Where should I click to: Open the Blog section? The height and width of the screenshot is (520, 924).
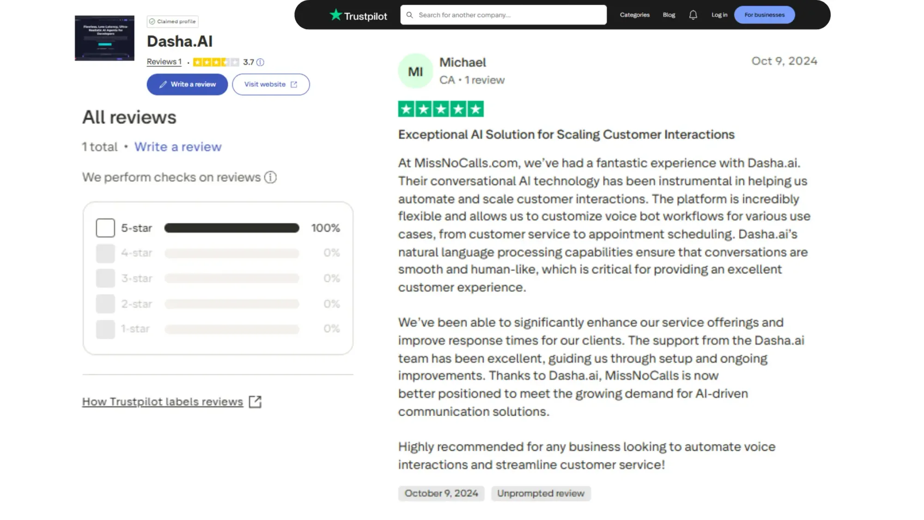pos(668,14)
